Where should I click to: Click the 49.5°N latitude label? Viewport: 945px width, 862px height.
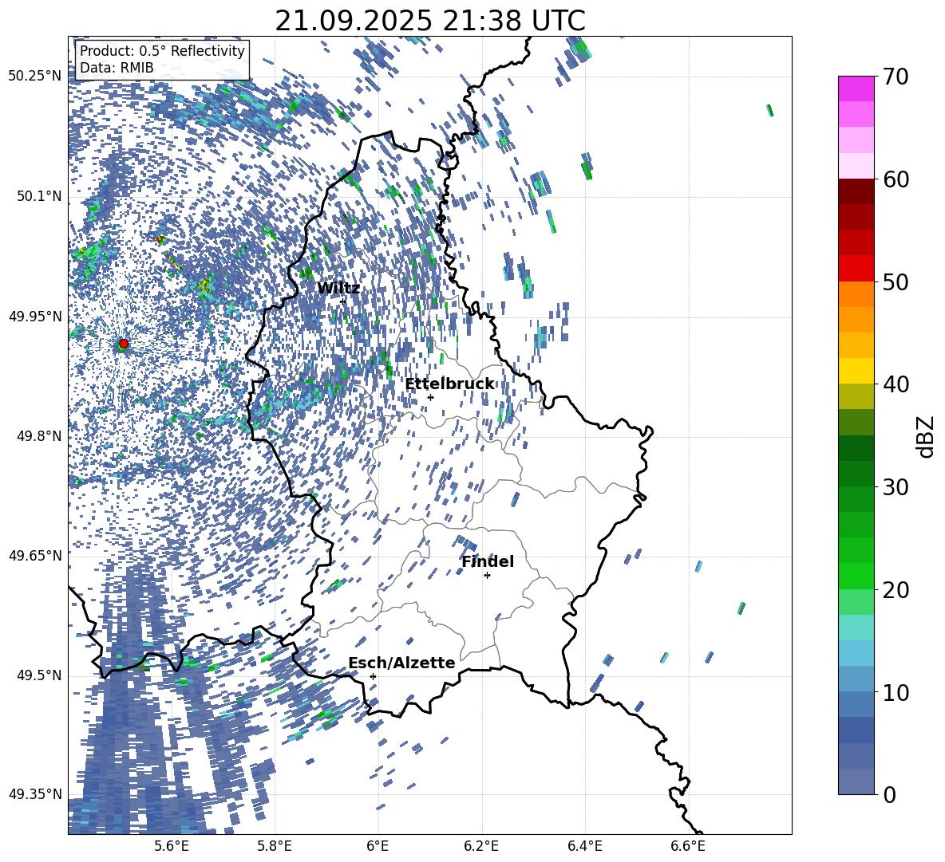click(40, 675)
